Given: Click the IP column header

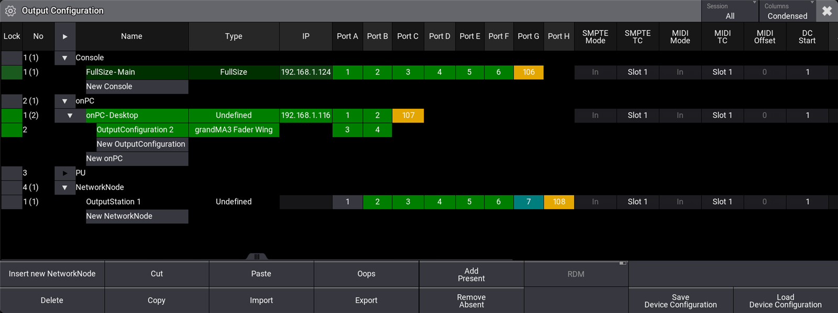Looking at the screenshot, I should coord(306,37).
